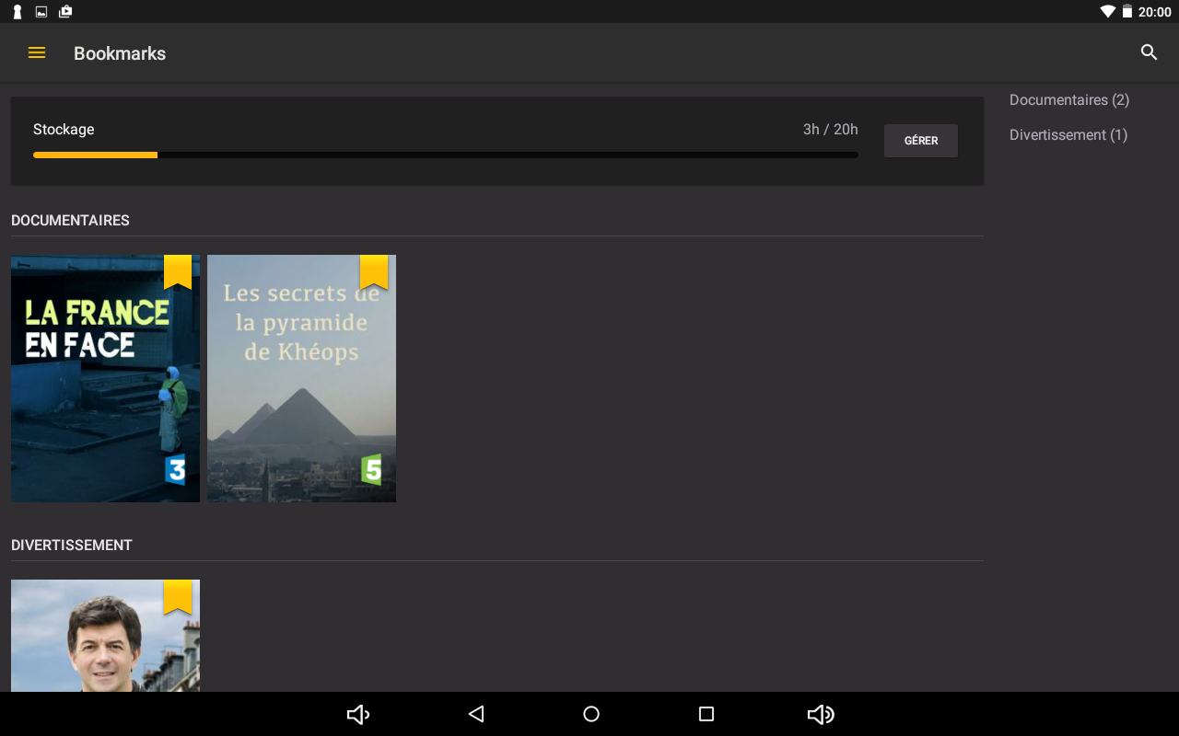Click the Stockage label
1179x736 pixels.
pyautogui.click(x=64, y=130)
